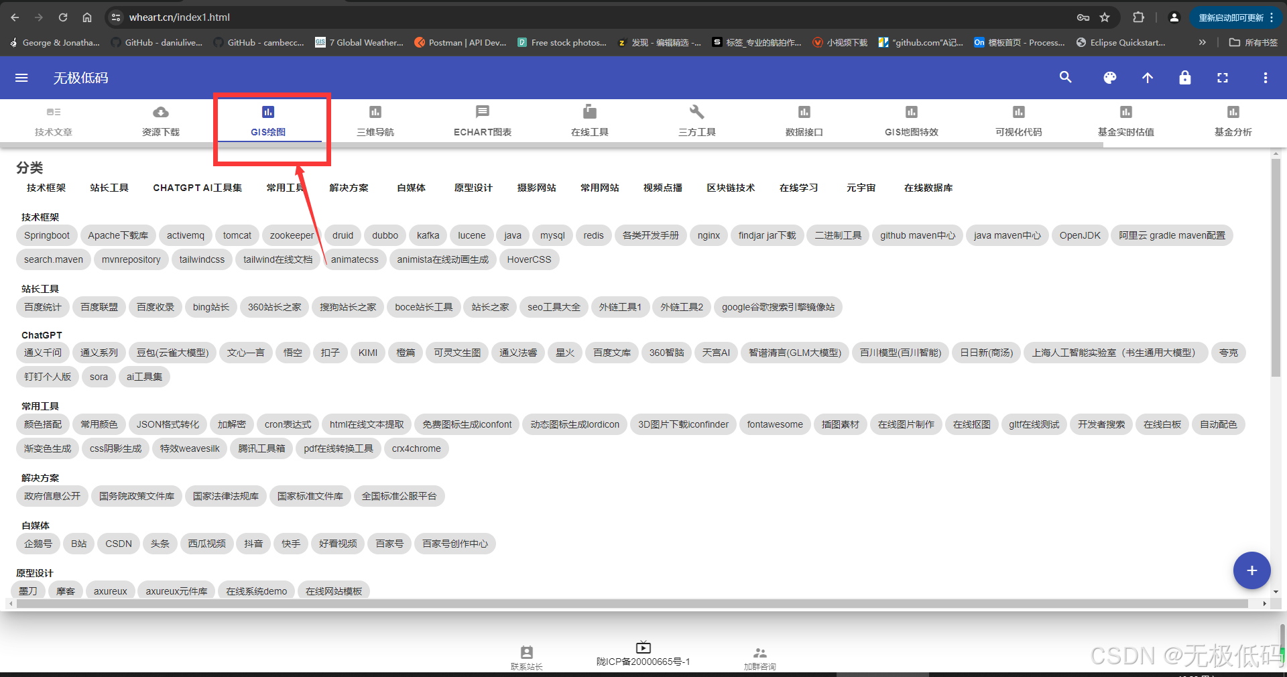
Task: Open the color palette theme icon
Action: click(x=1110, y=78)
